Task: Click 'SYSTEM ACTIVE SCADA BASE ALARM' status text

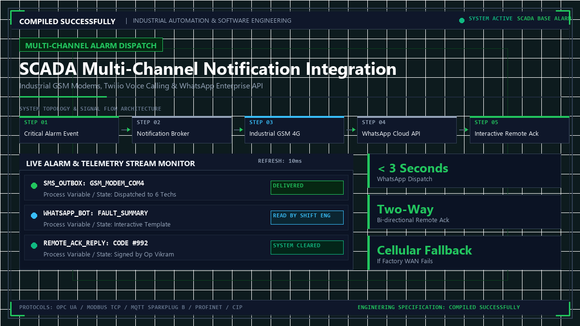Action: click(x=520, y=18)
